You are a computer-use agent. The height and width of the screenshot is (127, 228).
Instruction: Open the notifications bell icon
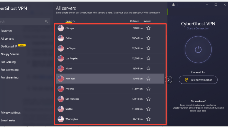pos(173,5)
